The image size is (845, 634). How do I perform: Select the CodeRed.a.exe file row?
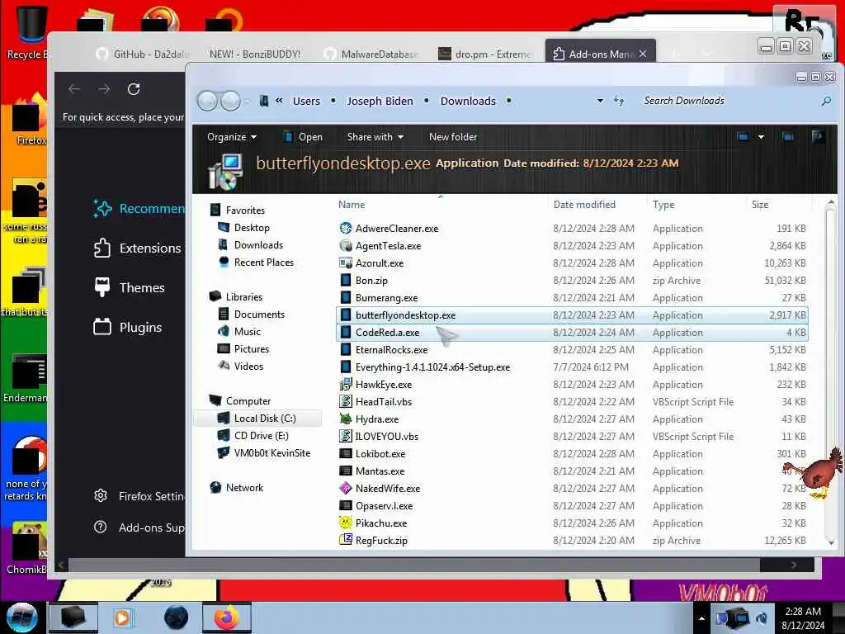572,332
